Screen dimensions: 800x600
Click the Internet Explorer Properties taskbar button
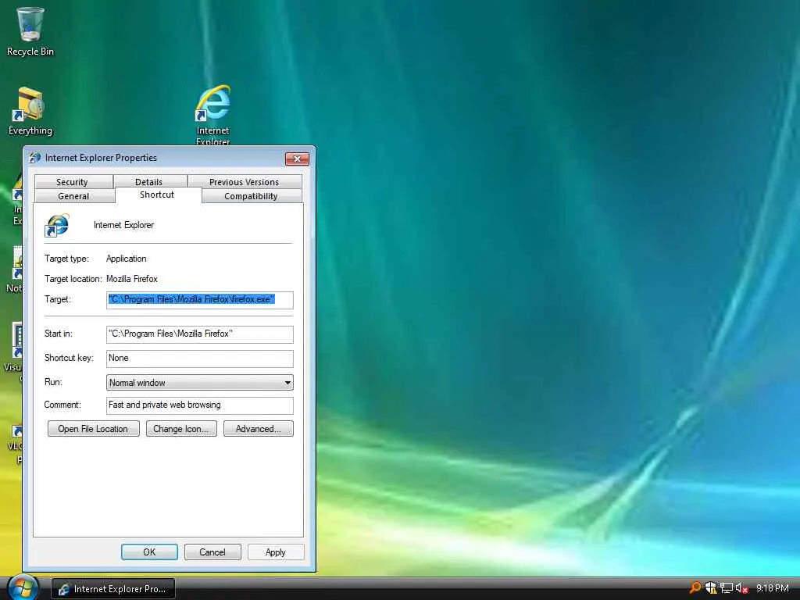(113, 589)
